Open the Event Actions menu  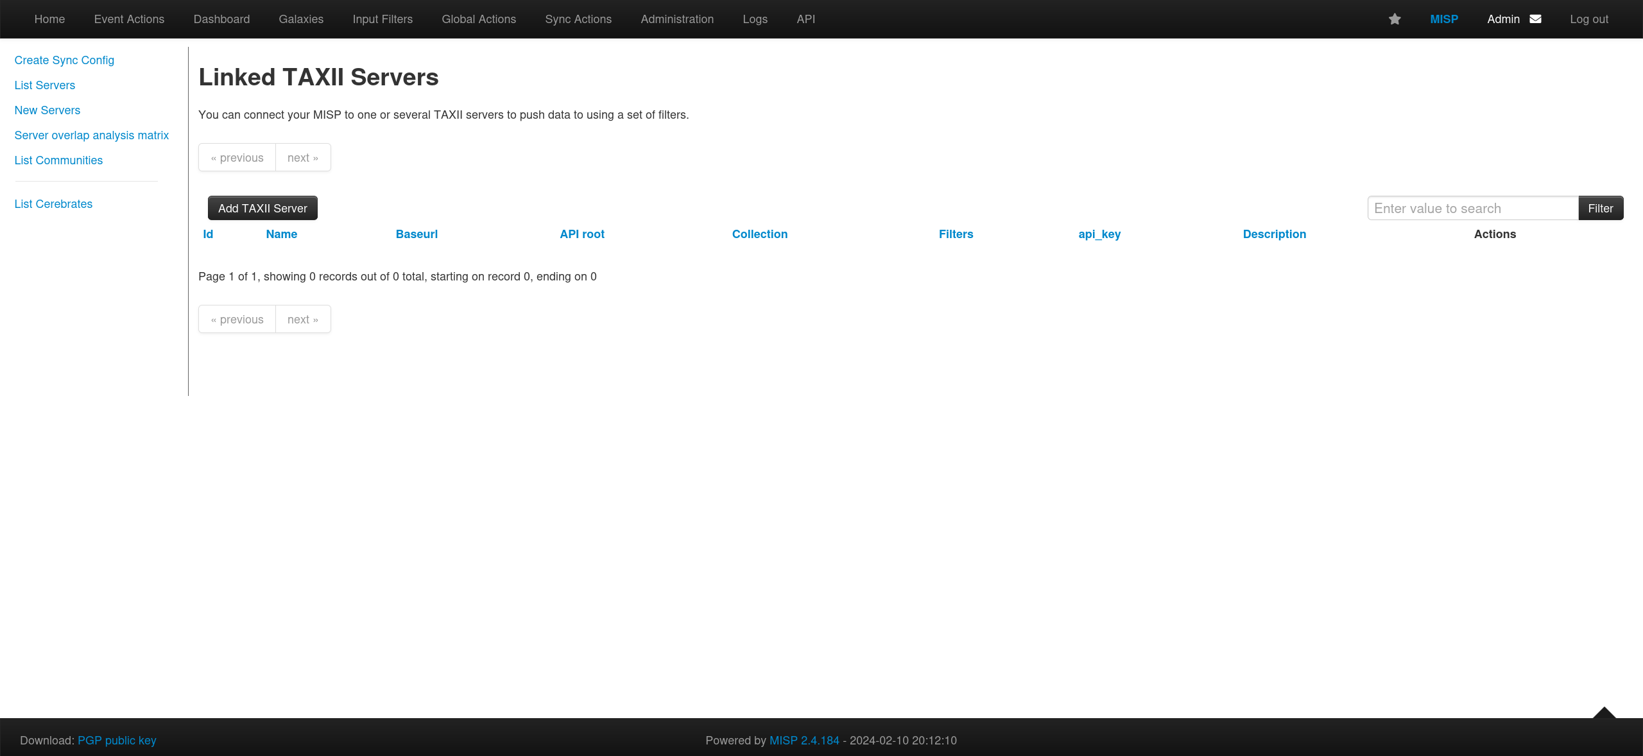tap(129, 19)
